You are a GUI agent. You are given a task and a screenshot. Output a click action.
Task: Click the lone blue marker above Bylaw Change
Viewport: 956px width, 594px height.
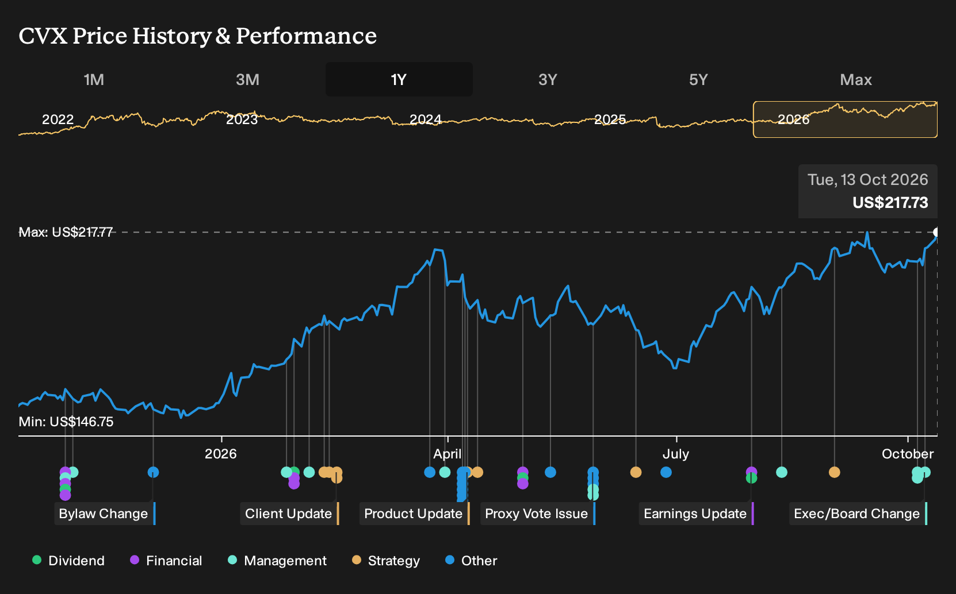(x=153, y=472)
